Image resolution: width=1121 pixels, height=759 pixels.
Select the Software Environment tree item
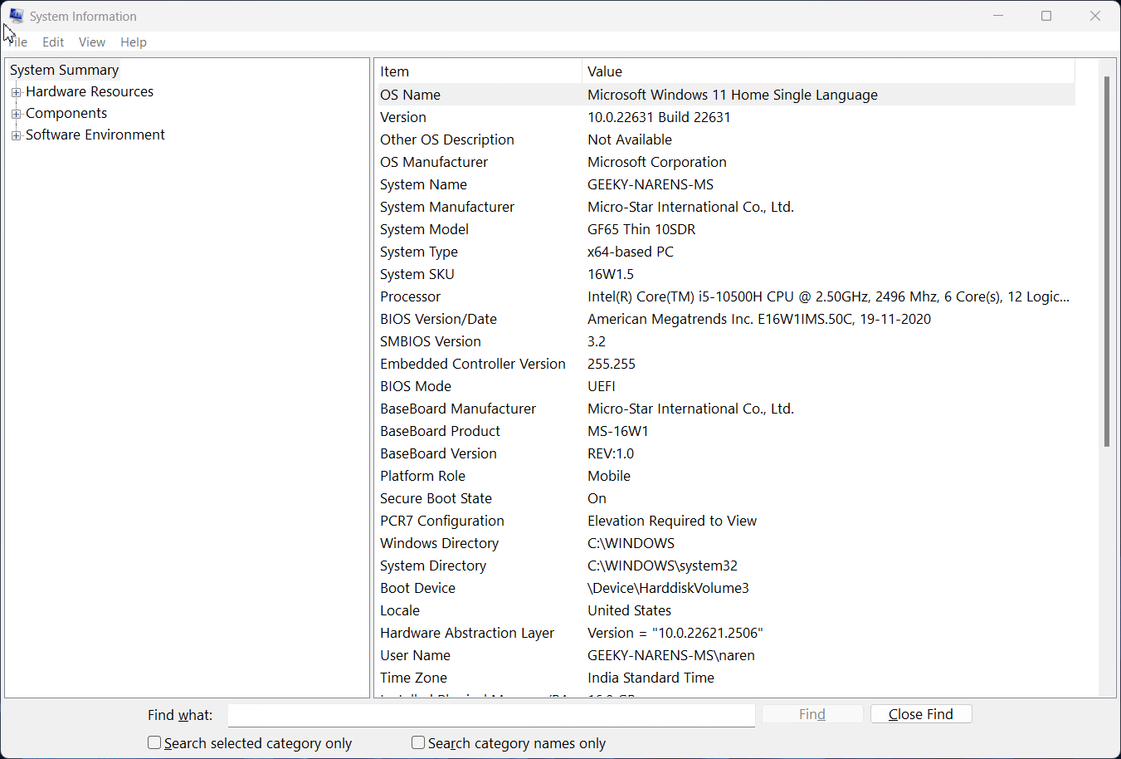point(95,135)
